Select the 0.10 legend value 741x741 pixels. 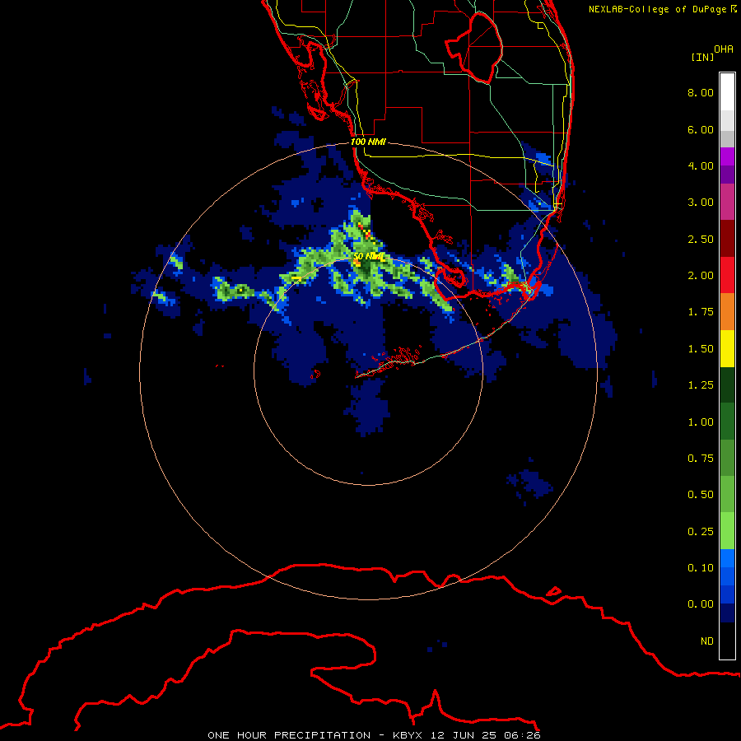[x=701, y=568]
